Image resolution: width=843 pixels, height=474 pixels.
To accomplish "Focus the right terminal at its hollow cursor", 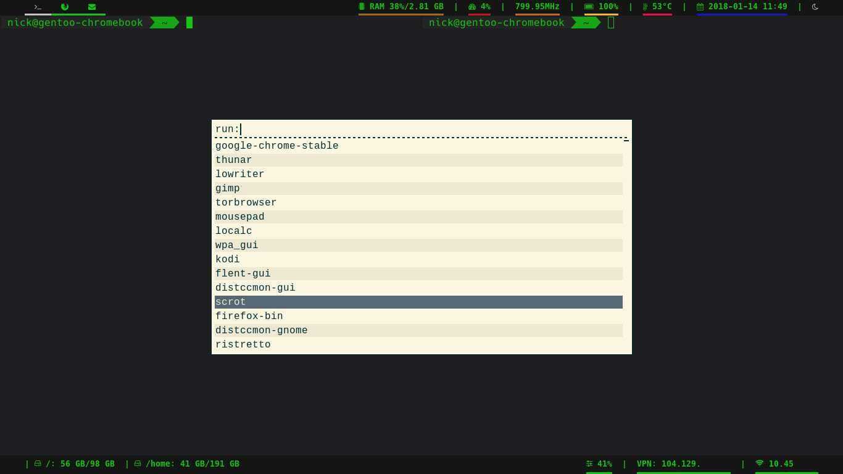I will click(611, 23).
